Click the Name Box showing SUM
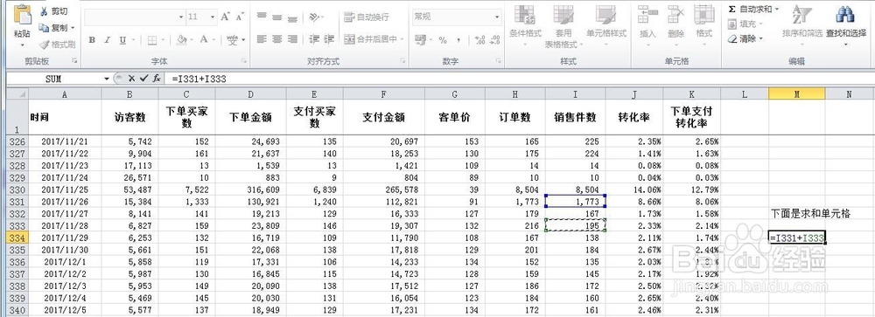The height and width of the screenshot is (317, 875). coord(54,79)
